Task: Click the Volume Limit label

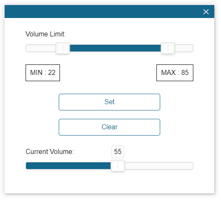Action: (46, 34)
